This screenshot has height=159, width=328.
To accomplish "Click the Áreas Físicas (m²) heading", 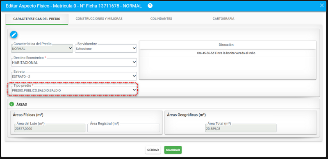I will pos(28,115).
